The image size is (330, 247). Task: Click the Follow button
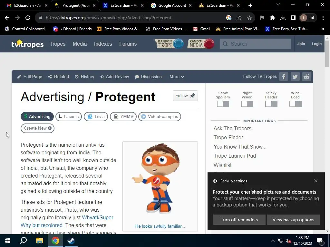(185, 96)
